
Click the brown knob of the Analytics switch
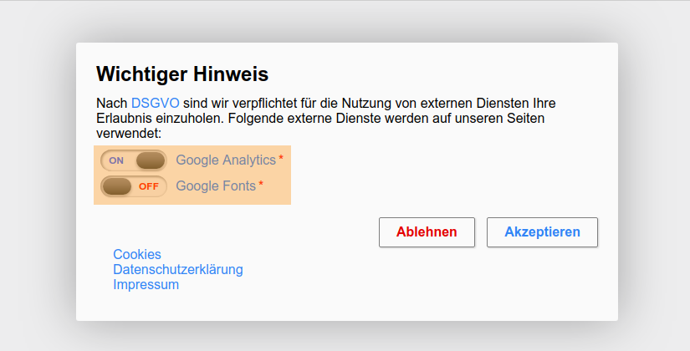pos(151,160)
